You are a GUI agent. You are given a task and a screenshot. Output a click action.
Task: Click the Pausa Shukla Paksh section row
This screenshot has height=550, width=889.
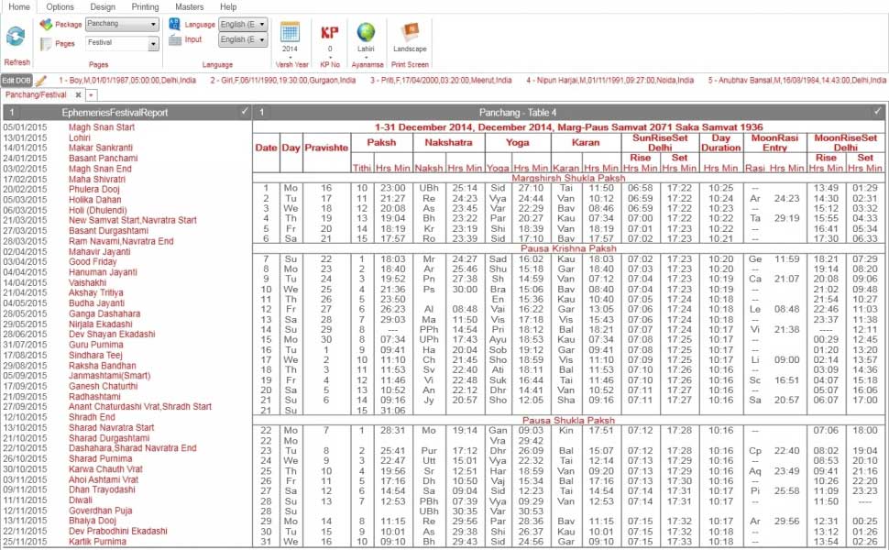568,421
